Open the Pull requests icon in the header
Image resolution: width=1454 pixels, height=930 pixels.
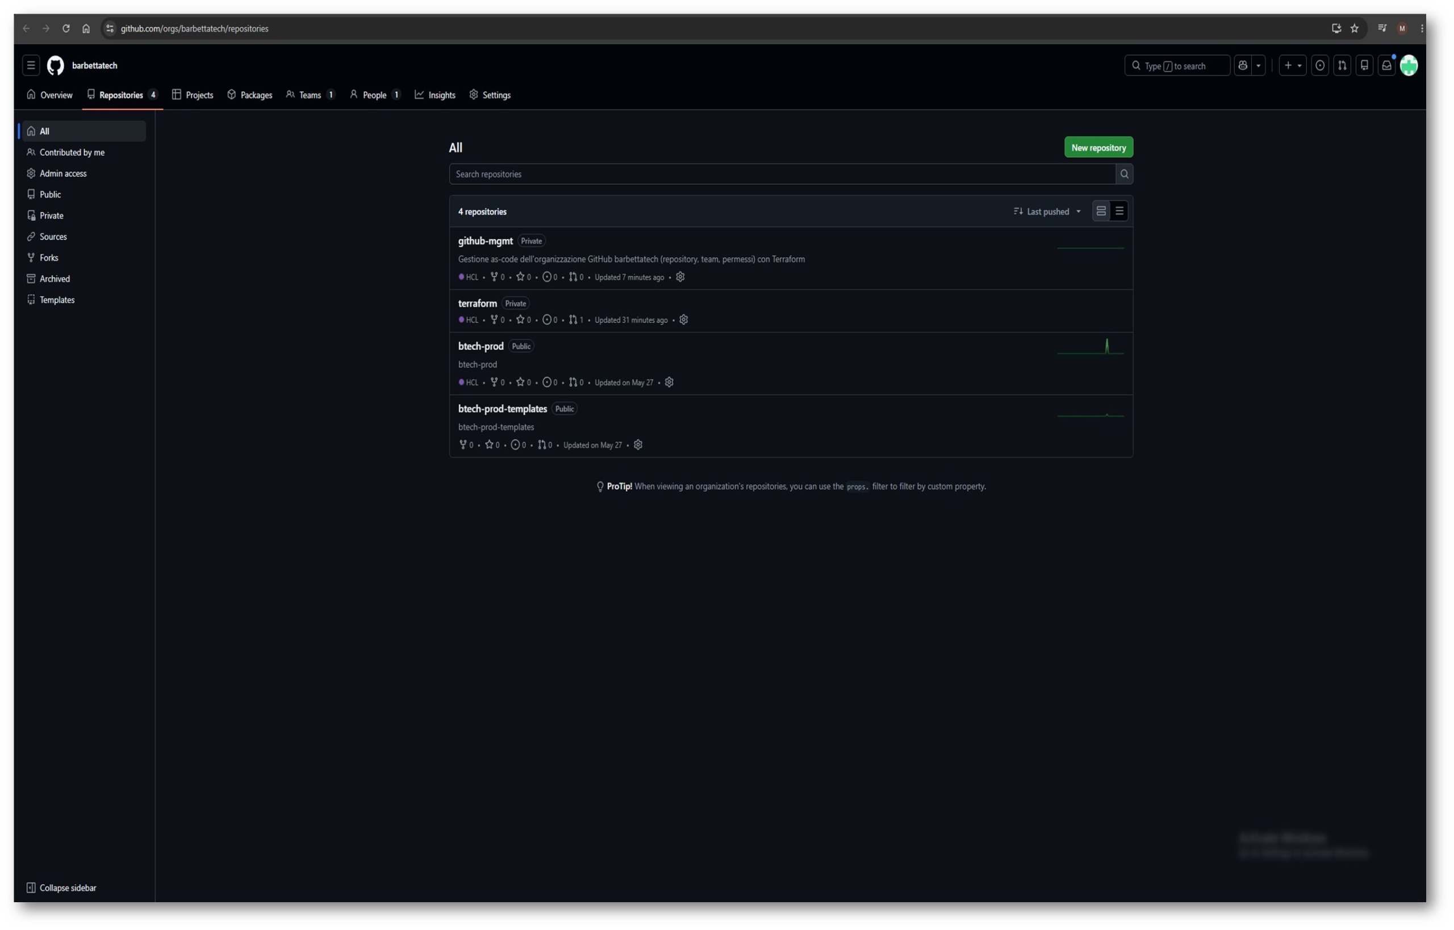coord(1342,65)
